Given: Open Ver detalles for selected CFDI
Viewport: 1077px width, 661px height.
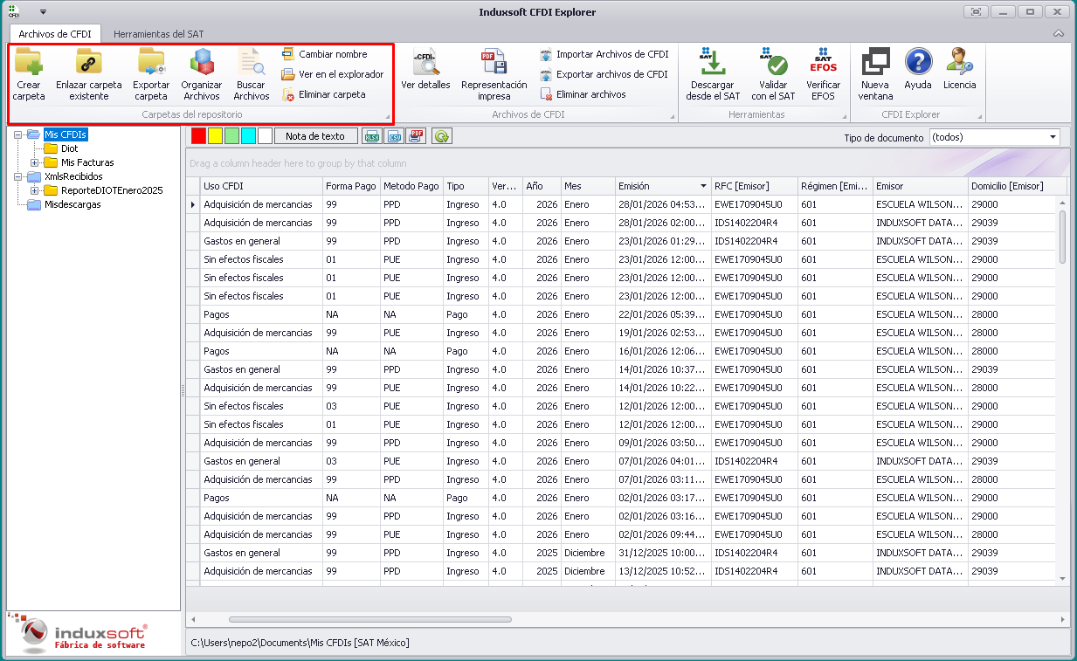Looking at the screenshot, I should [425, 65].
